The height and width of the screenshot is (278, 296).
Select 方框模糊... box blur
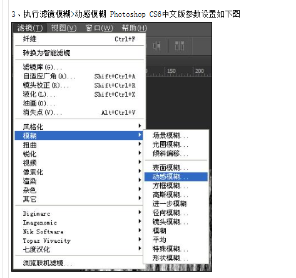tap(176, 186)
